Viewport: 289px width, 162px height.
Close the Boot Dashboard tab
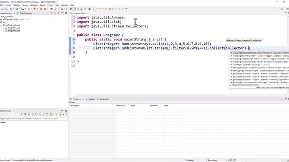(13, 111)
